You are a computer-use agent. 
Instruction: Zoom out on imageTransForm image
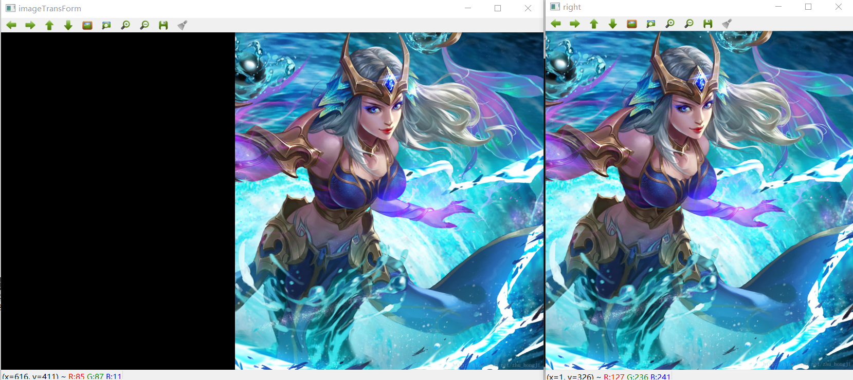(144, 25)
